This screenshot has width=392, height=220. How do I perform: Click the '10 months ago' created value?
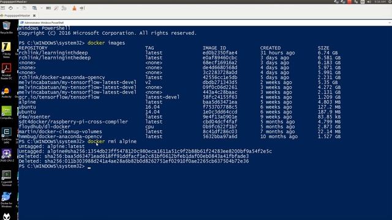tap(279, 136)
